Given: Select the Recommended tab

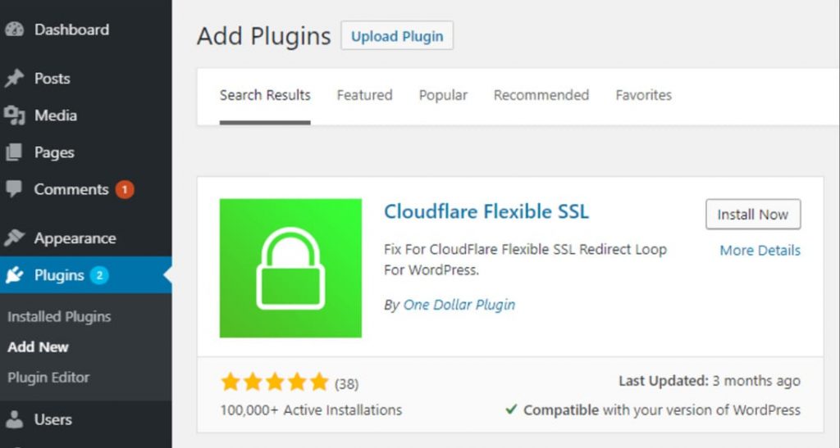Looking at the screenshot, I should click(541, 95).
